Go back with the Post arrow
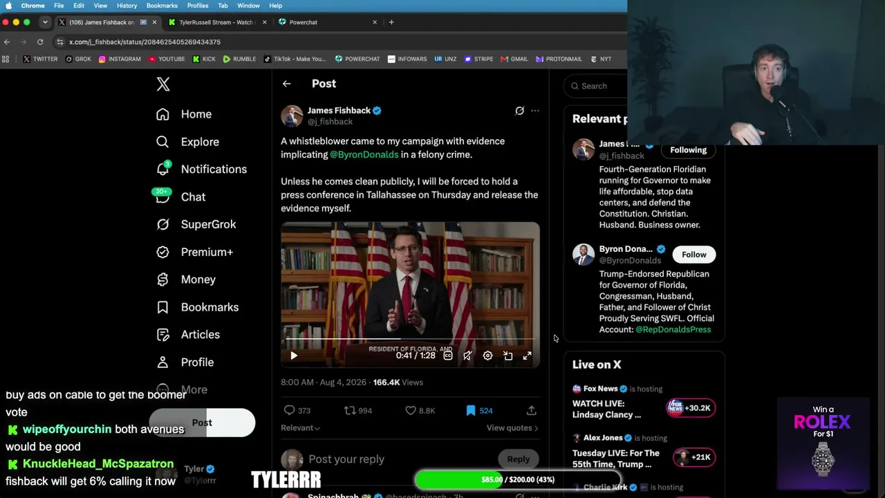Viewport: 885px width, 498px height. (x=286, y=84)
